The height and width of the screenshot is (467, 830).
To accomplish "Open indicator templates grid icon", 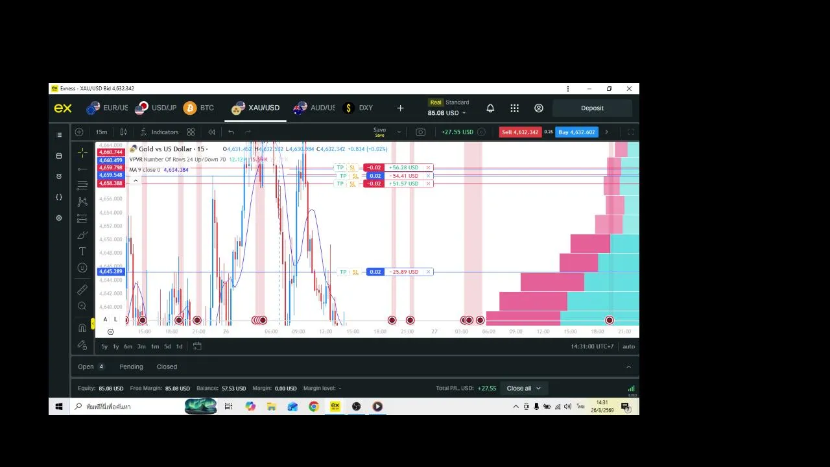I will (191, 132).
